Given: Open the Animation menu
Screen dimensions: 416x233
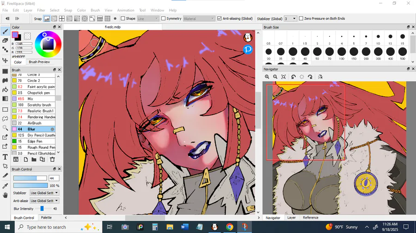Looking at the screenshot, I should click(x=125, y=10).
